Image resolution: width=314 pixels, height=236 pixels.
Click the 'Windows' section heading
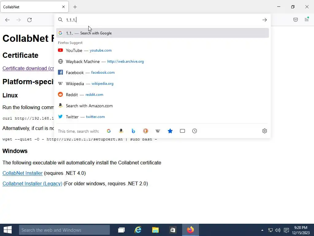pos(15,151)
